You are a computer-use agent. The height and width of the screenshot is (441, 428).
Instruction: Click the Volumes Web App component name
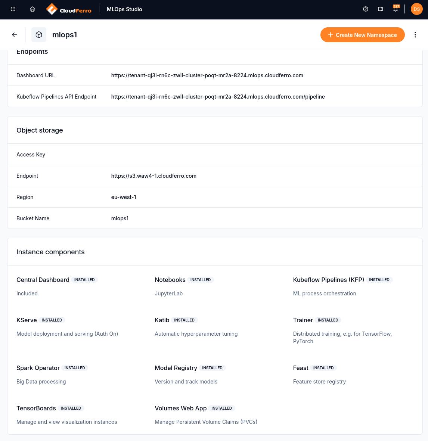point(180,408)
